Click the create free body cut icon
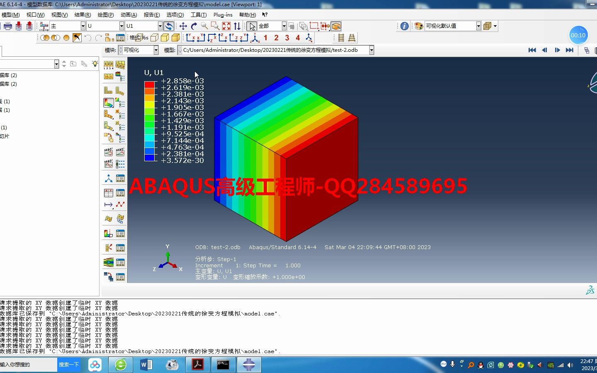 [108, 248]
